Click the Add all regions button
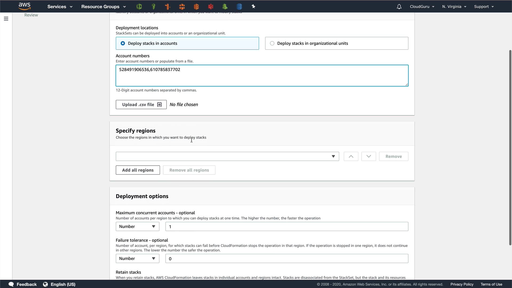The width and height of the screenshot is (512, 288). tap(138, 170)
